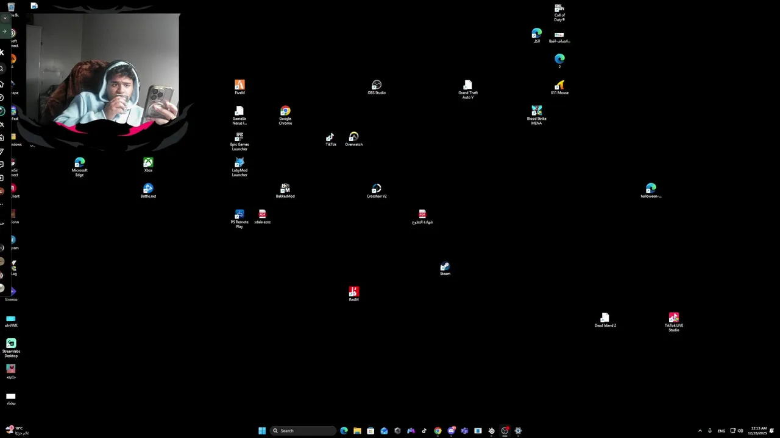The image size is (780, 438).
Task: Open the weather widget showing 18°C
Action: [17, 431]
